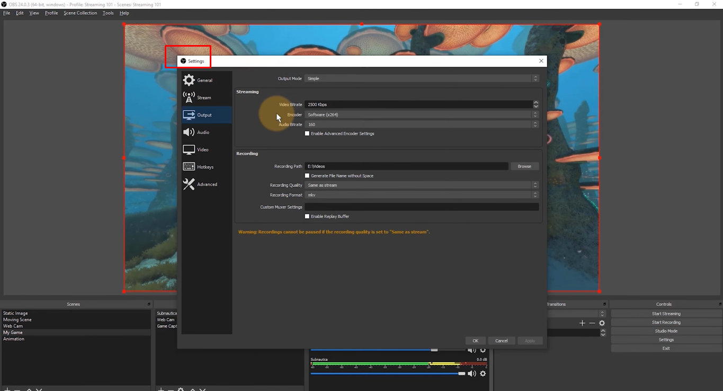723x391 pixels.
Task: Check Generate File Name without Space
Action: click(307, 175)
